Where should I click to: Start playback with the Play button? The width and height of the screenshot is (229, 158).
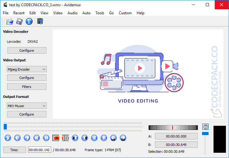(x=8, y=138)
